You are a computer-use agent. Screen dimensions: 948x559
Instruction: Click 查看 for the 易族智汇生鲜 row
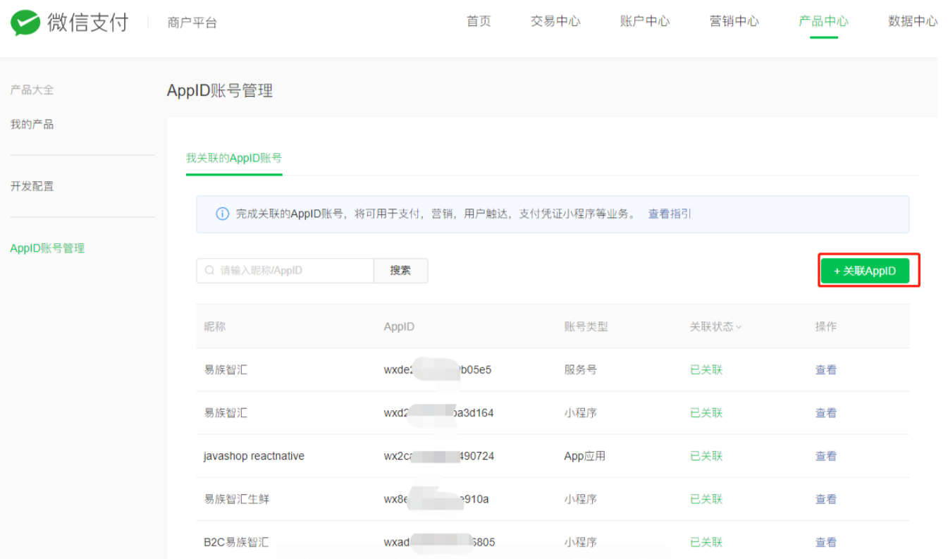(826, 499)
